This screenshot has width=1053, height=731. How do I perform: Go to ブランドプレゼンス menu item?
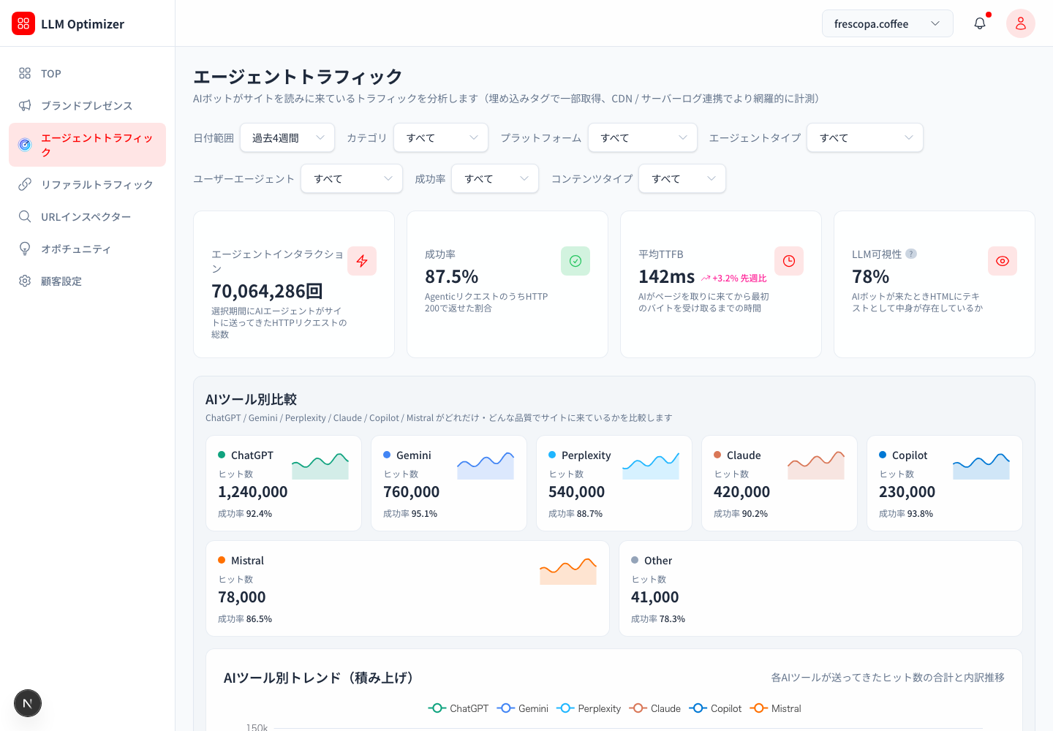(x=88, y=105)
